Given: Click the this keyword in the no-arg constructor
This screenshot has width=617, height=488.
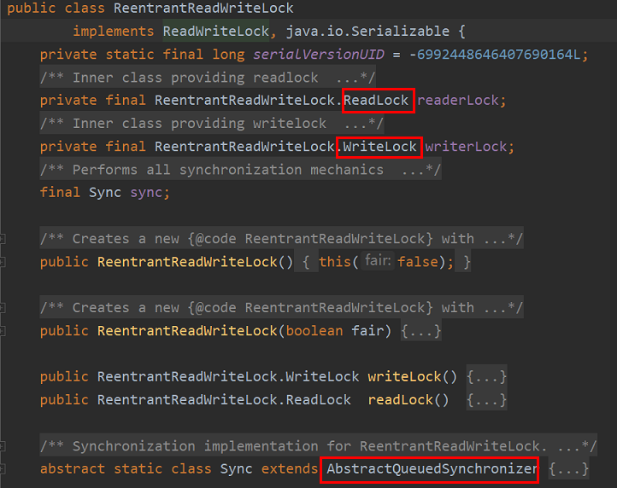Looking at the screenshot, I should [335, 262].
